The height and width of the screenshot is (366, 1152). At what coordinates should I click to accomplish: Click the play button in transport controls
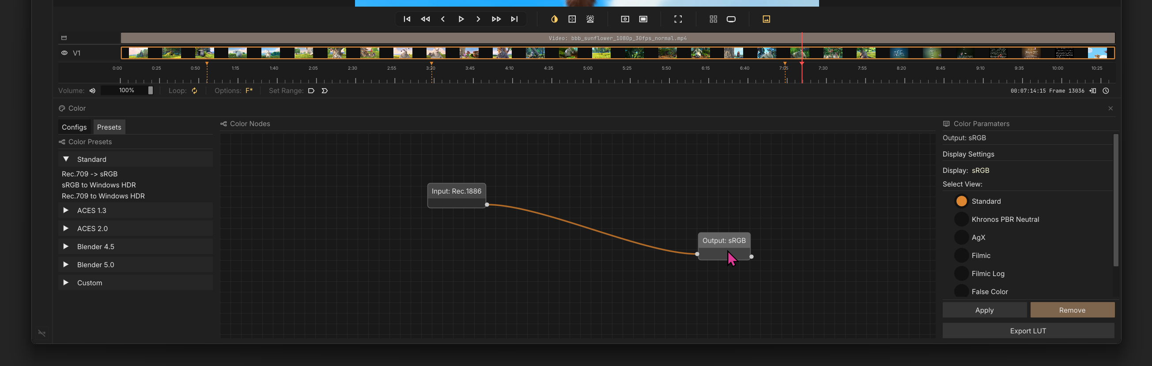[461, 19]
